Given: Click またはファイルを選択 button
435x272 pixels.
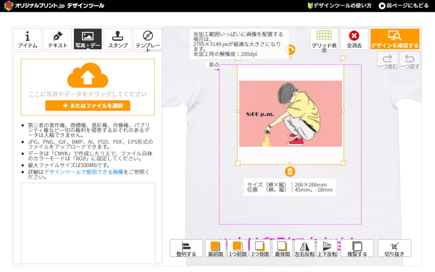Looking at the screenshot, I should click(x=88, y=105).
